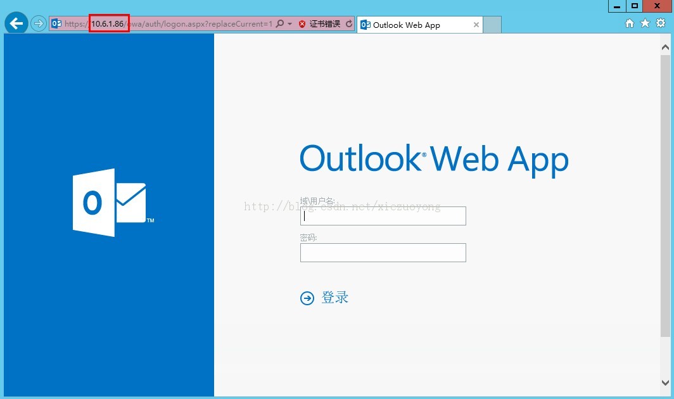Click the search magnifier in address bar
The width and height of the screenshot is (674, 399).
tap(280, 23)
